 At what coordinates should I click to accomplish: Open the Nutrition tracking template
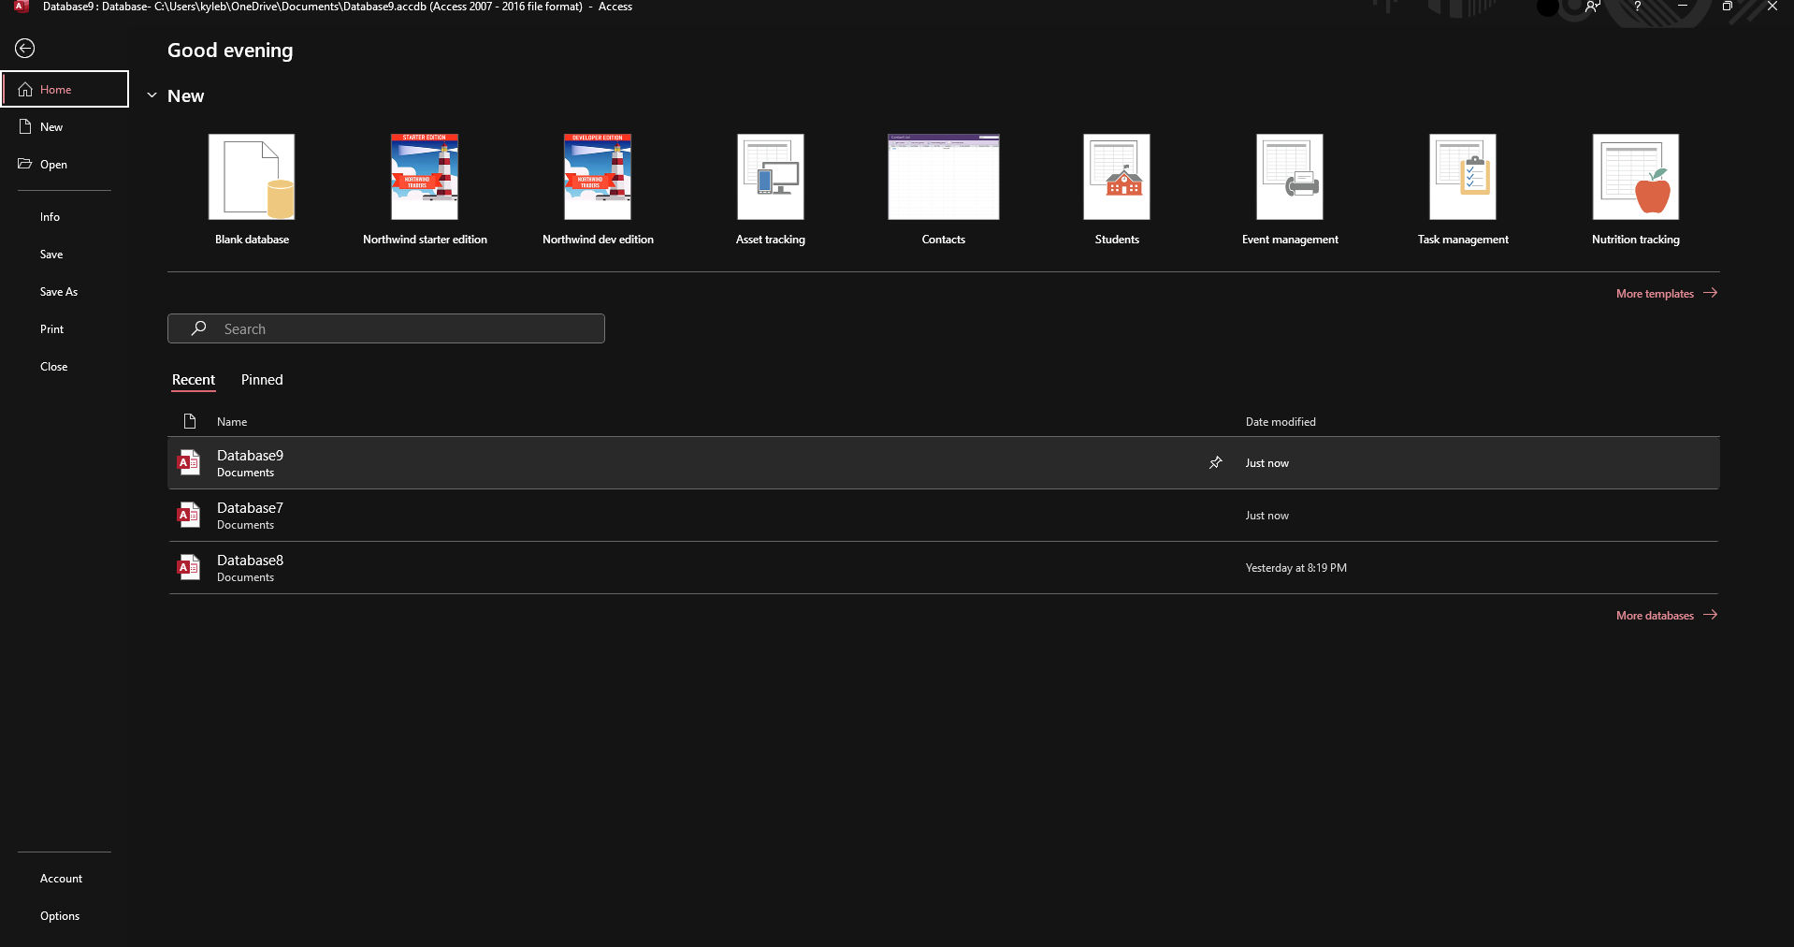(1636, 190)
